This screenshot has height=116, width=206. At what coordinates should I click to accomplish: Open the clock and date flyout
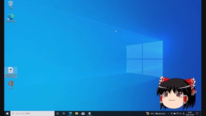coord(190,113)
